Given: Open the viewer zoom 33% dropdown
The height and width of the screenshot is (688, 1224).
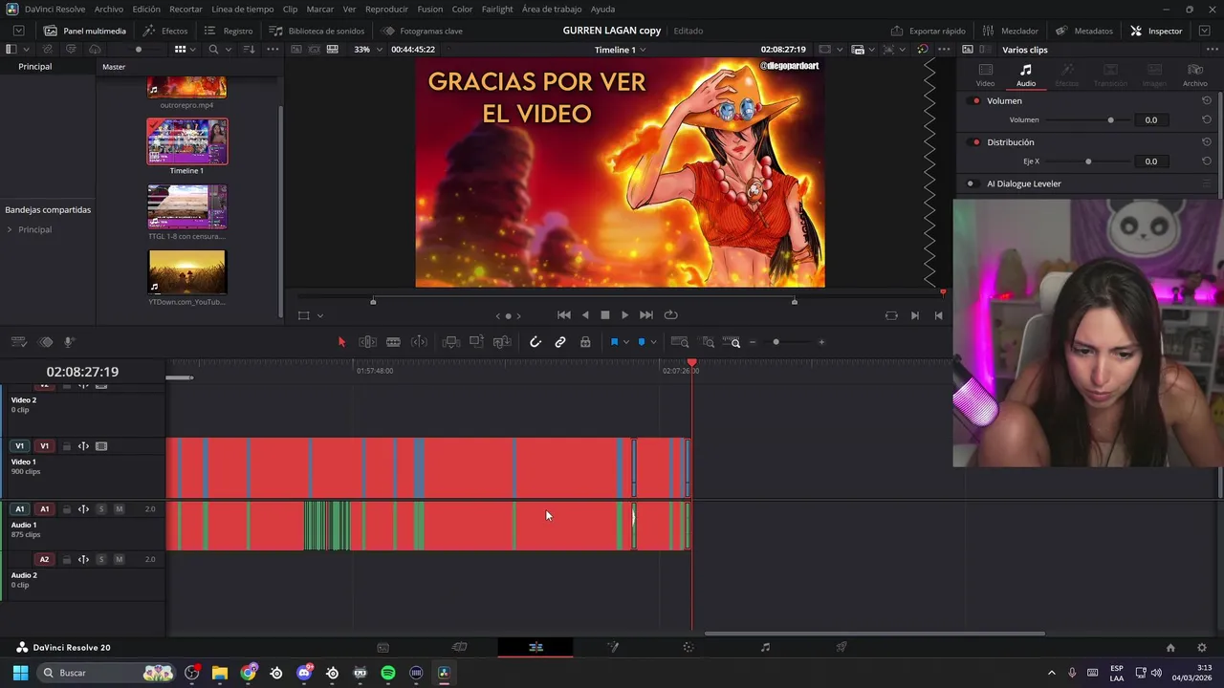Looking at the screenshot, I should [x=368, y=49].
